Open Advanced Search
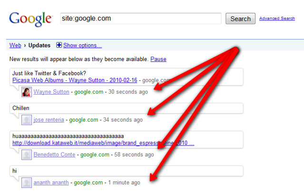304x193 pixels. pos(277,19)
